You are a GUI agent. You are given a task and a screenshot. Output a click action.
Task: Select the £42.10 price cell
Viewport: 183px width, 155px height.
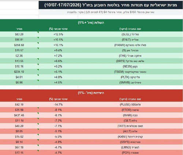pos(19,105)
